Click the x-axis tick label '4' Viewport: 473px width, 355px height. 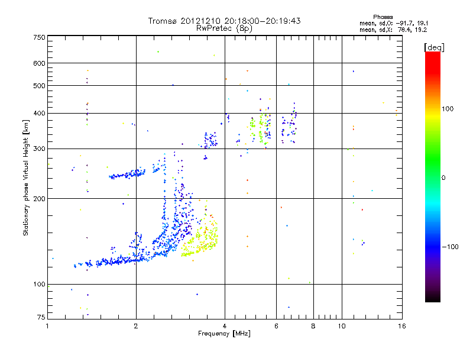tap(225, 326)
